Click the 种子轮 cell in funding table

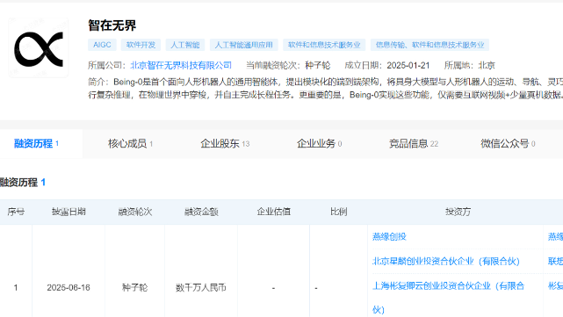coord(134,288)
